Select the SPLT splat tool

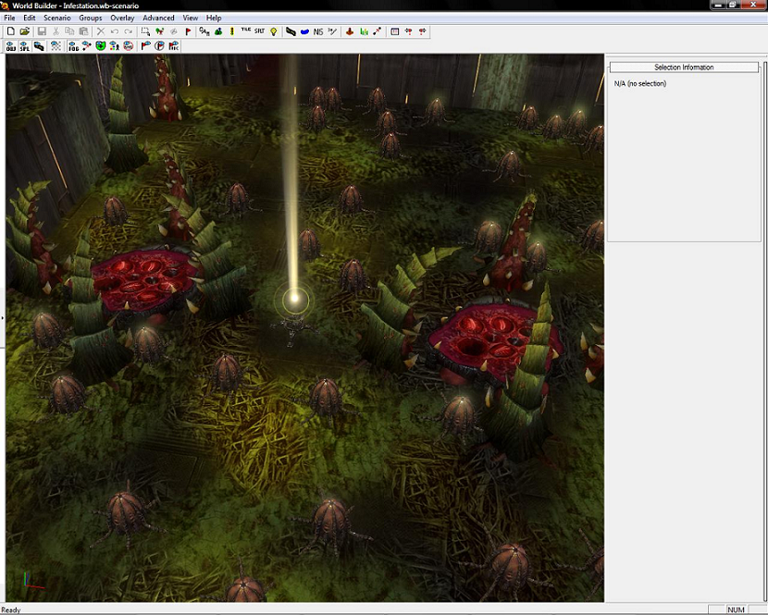point(259,31)
